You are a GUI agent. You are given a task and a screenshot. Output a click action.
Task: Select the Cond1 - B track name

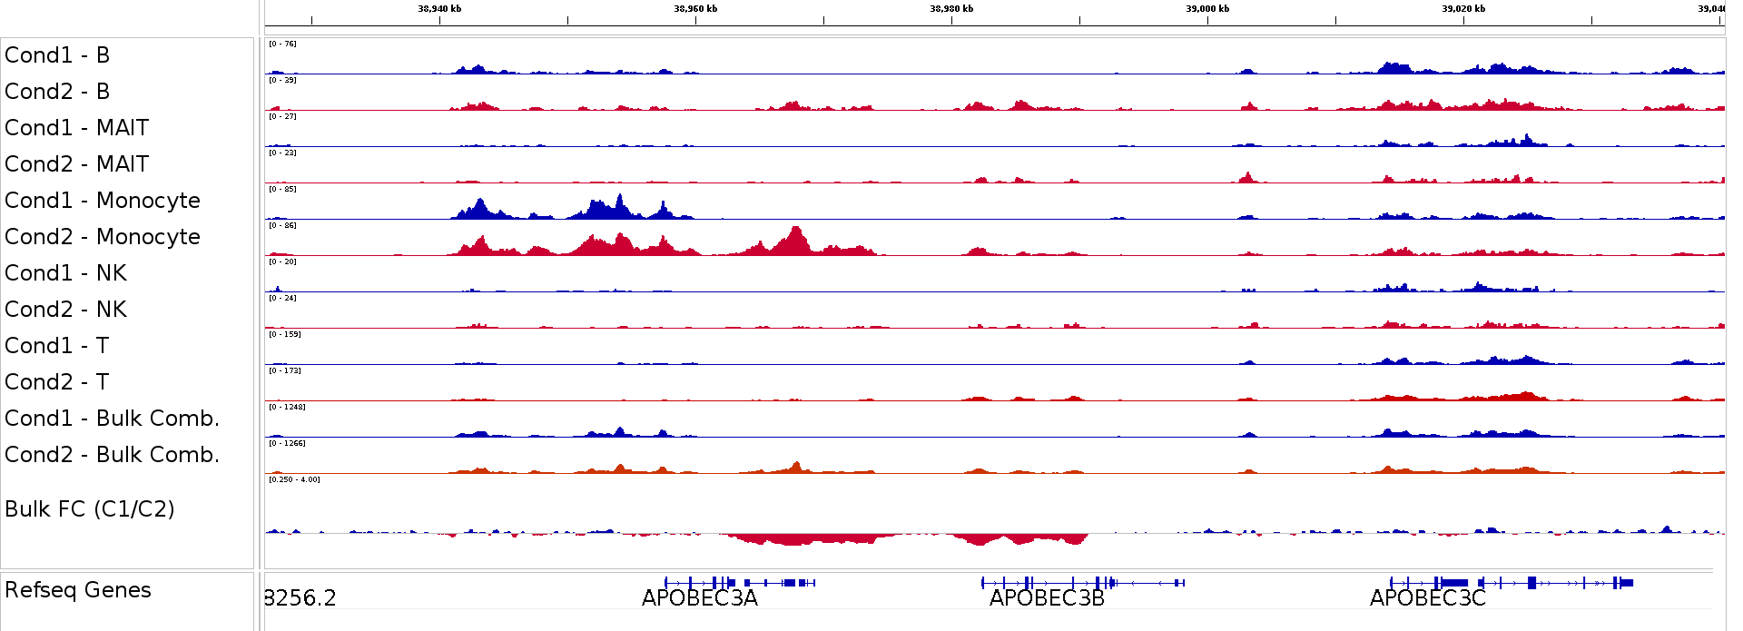point(57,55)
